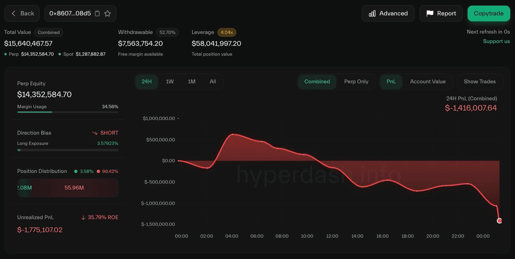Click the red endpoint marker on chart
The width and height of the screenshot is (515, 259).
(499, 221)
